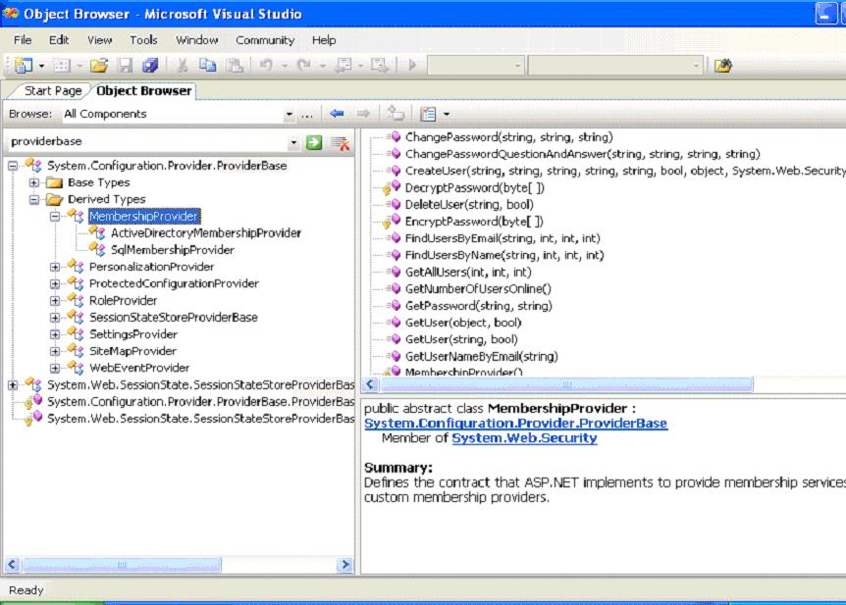846x605 pixels.
Task: Select the DecryptPassword method
Action: [475, 188]
